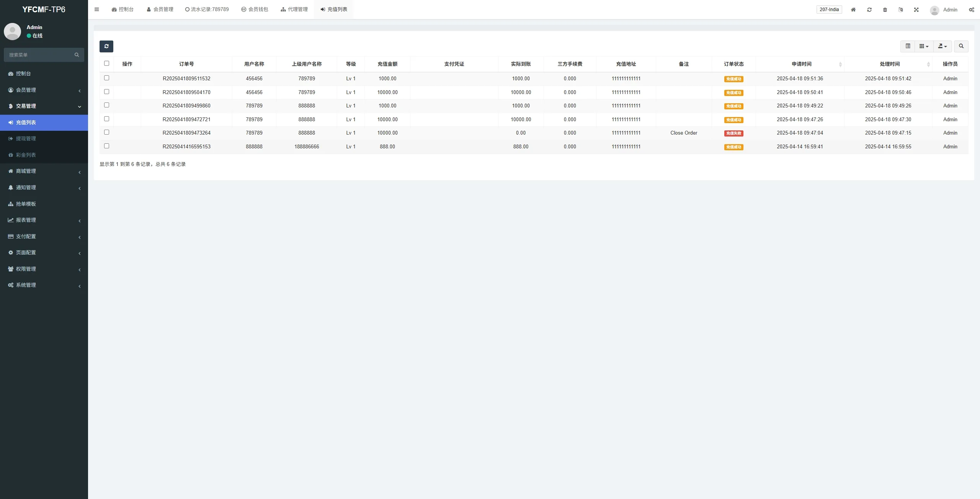Enter fullscreen with the expand arrows icon
Image resolution: width=980 pixels, height=499 pixels.
tap(916, 10)
